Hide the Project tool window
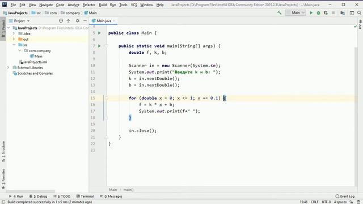Viewport: 363px width, 204px height. (x=85, y=21)
